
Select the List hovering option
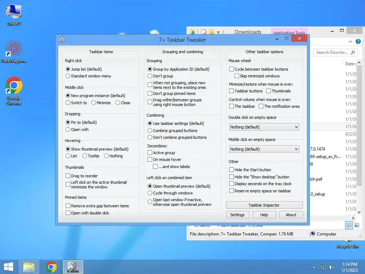coord(71,156)
